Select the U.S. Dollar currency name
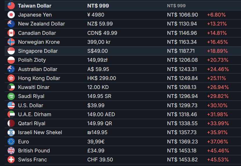Image resolution: width=241 pixels, height=166 pixels. pyautogui.click(x=30, y=105)
